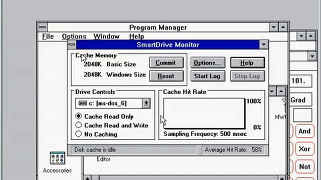
Task: Click the drive icon in the drive selector
Action: [x=83, y=103]
